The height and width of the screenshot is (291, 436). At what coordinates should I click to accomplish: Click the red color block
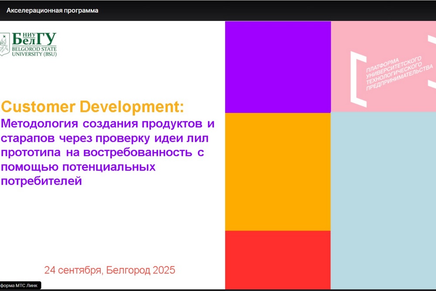click(x=278, y=259)
